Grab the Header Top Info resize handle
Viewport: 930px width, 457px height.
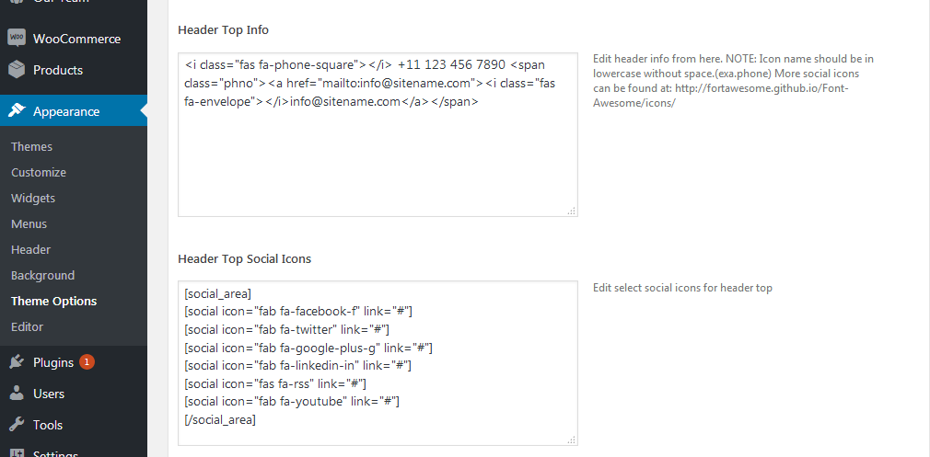(x=572, y=211)
